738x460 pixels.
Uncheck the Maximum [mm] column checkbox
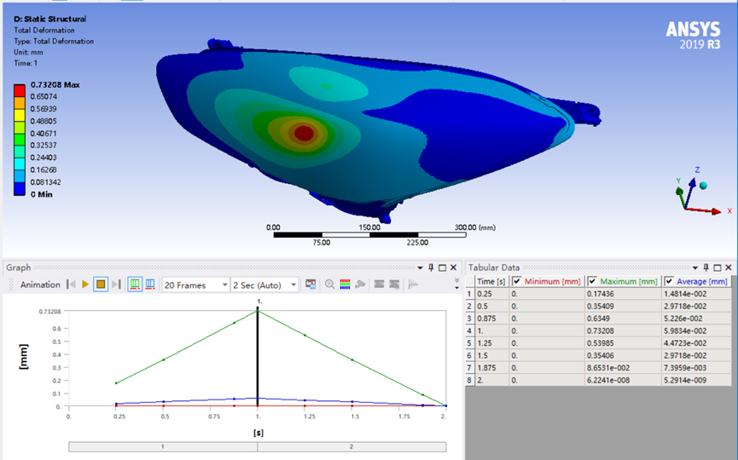592,281
